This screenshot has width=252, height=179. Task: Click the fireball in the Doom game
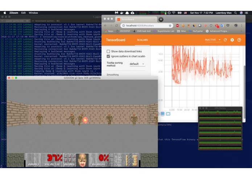point(85,120)
